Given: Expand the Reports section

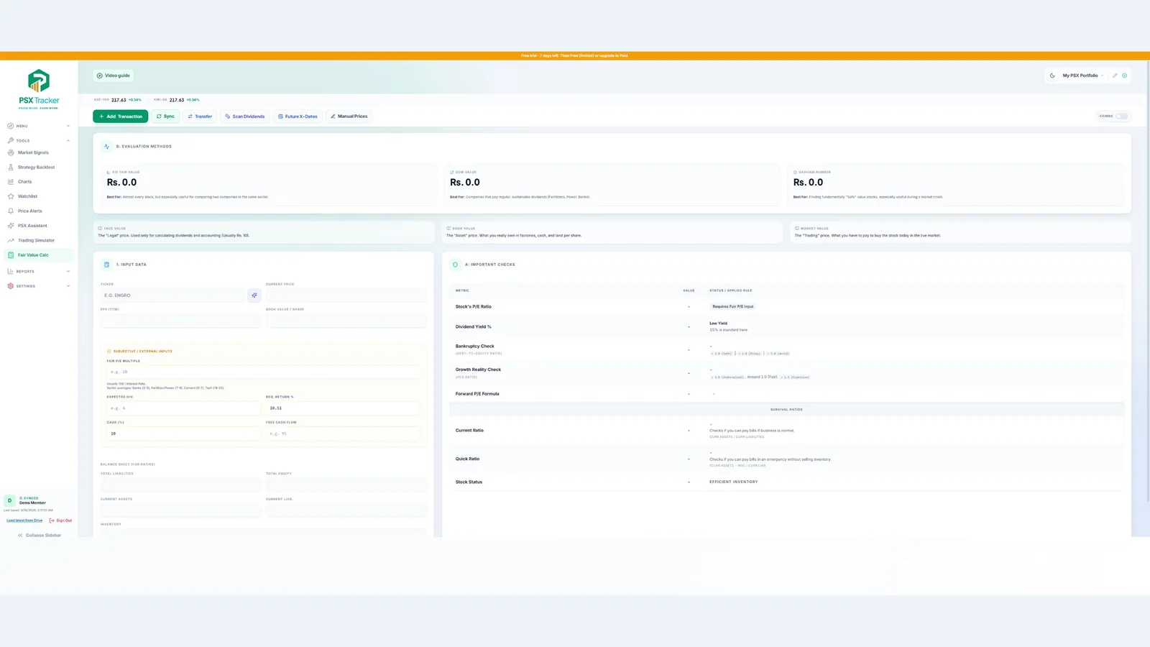Looking at the screenshot, I should [x=39, y=272].
